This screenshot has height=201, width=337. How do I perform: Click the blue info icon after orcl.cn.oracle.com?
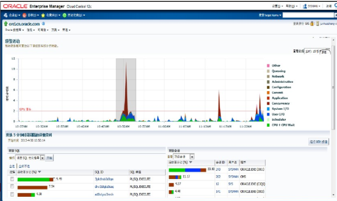(x=44, y=23)
